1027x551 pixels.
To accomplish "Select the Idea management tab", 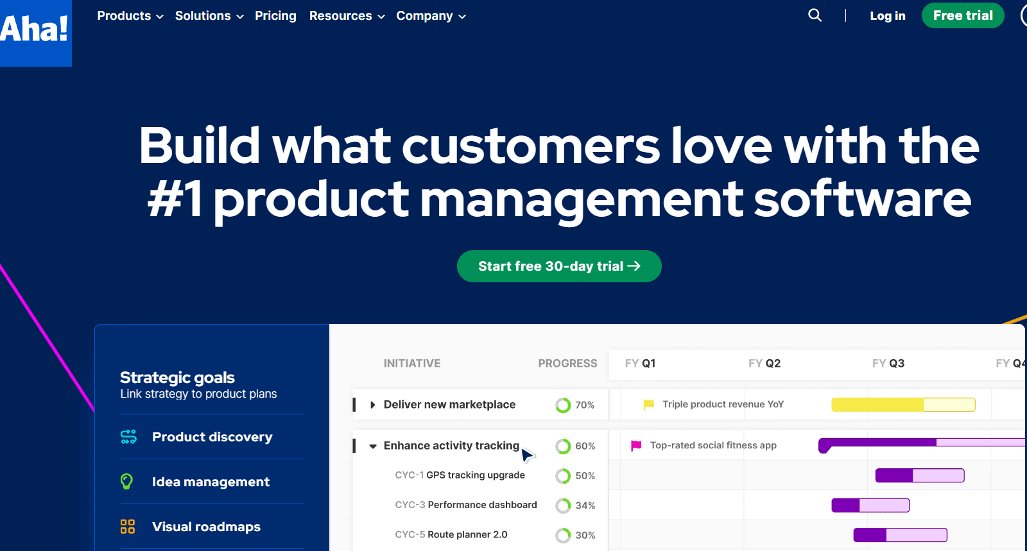I will point(212,482).
